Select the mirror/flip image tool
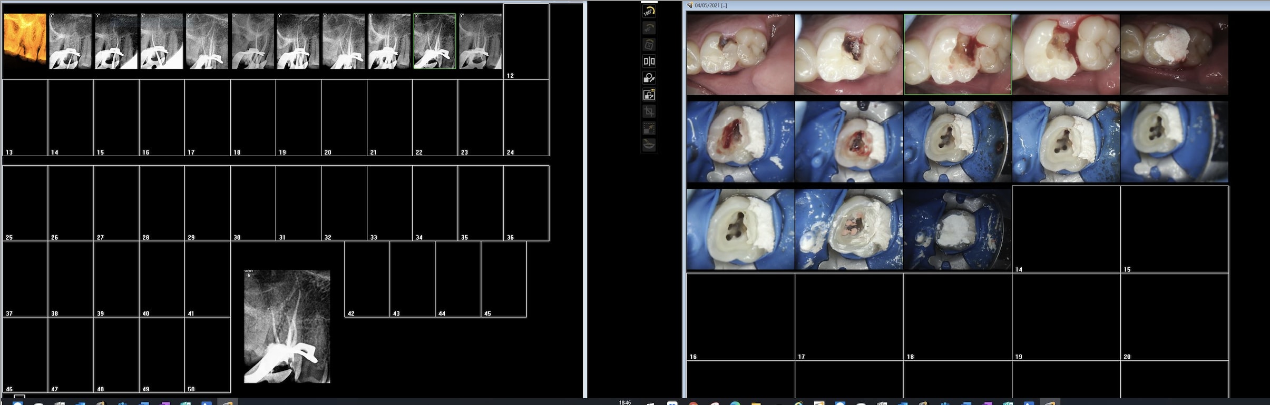 pos(649,62)
